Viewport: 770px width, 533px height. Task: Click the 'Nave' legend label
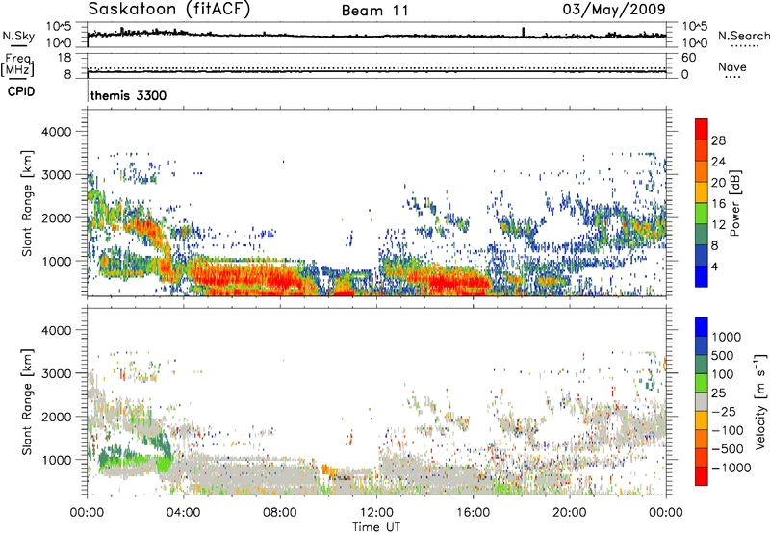[x=732, y=66]
